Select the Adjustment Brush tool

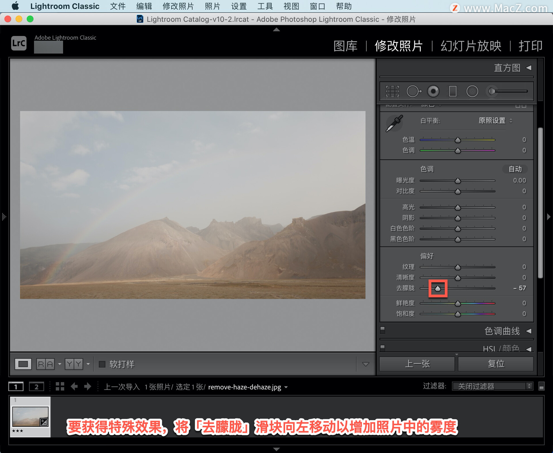(507, 91)
